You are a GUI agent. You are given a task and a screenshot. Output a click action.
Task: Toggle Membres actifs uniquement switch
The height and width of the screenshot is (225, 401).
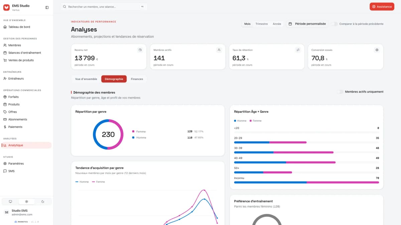[x=340, y=92]
